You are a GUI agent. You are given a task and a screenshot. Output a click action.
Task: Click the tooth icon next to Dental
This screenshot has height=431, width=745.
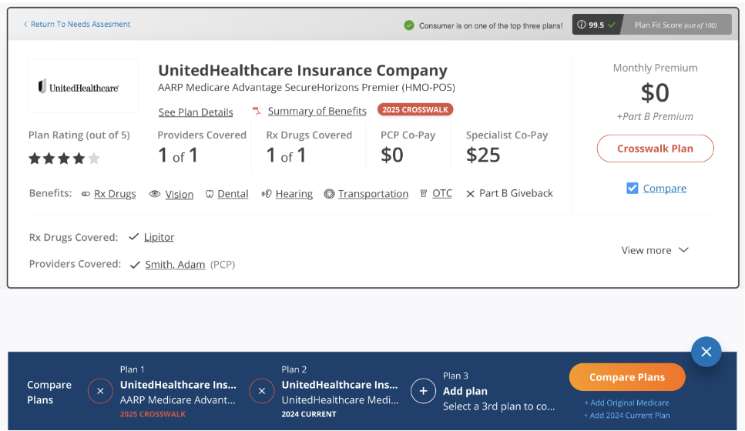pyautogui.click(x=209, y=194)
